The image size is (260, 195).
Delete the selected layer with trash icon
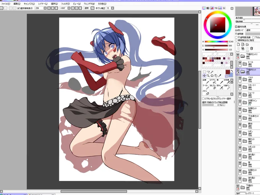tap(252, 49)
